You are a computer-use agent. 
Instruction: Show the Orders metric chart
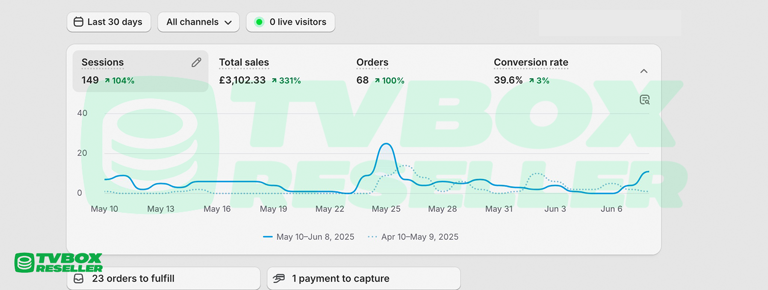click(380, 71)
